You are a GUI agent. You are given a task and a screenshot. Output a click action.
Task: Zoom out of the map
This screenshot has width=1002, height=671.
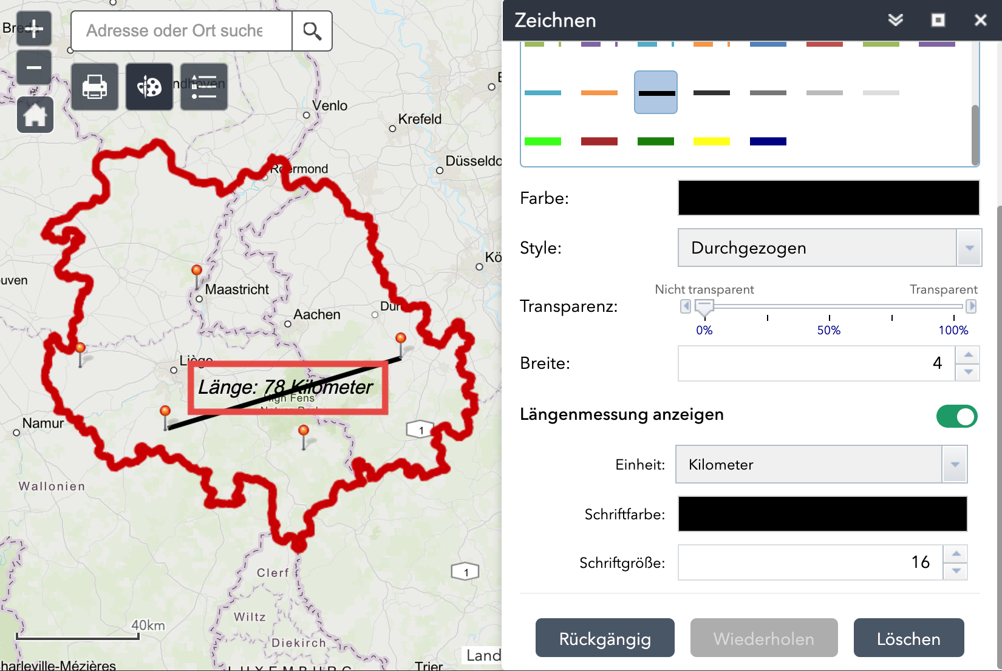click(34, 67)
